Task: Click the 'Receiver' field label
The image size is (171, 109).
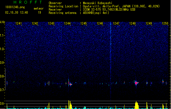Action: (x=55, y=10)
